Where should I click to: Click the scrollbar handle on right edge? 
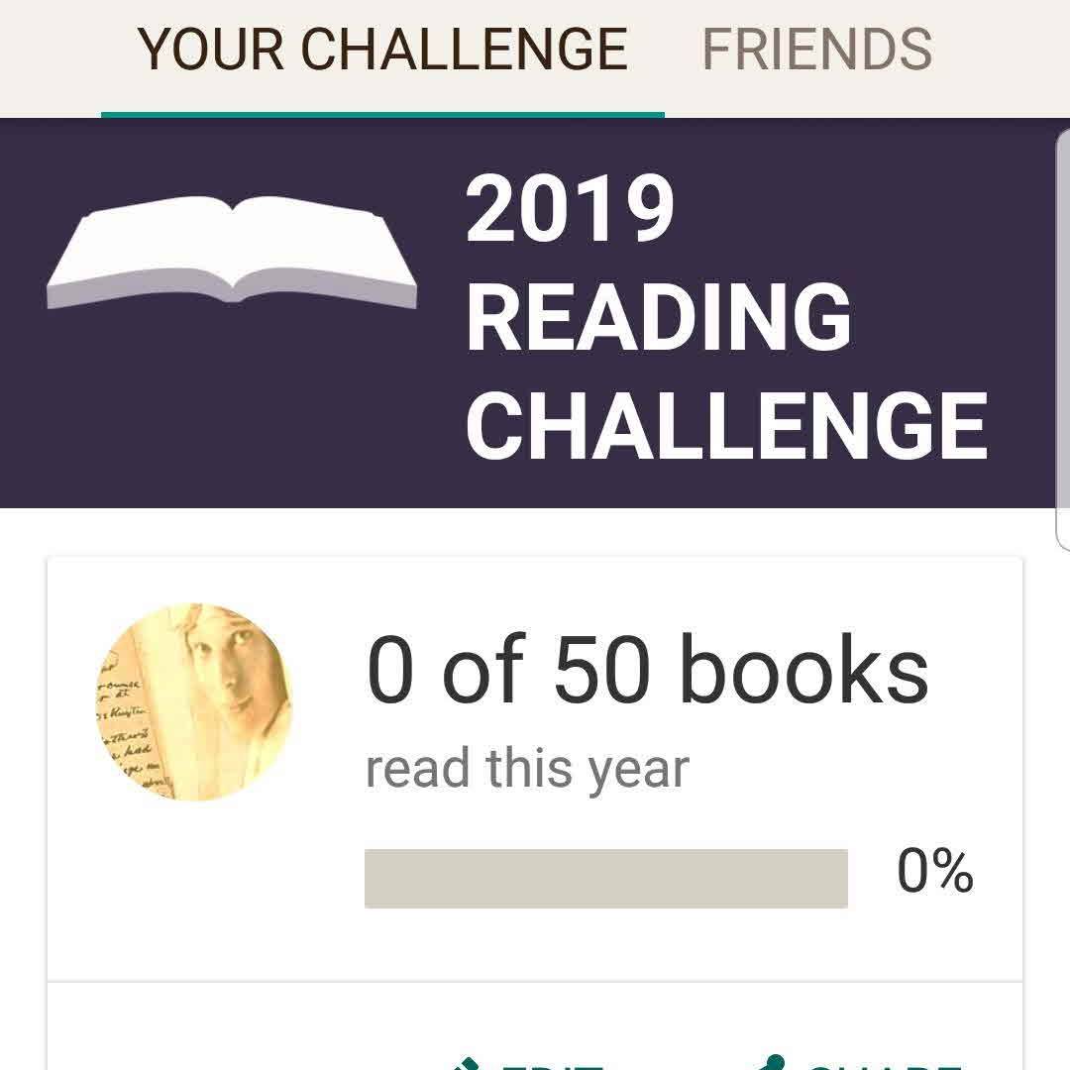click(1063, 337)
